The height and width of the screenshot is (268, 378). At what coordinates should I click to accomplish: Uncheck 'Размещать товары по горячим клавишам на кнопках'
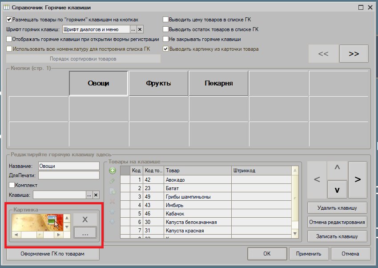(9, 20)
